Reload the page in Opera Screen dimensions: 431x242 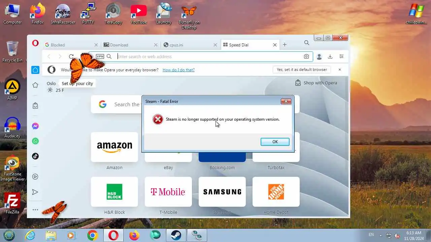(71, 56)
